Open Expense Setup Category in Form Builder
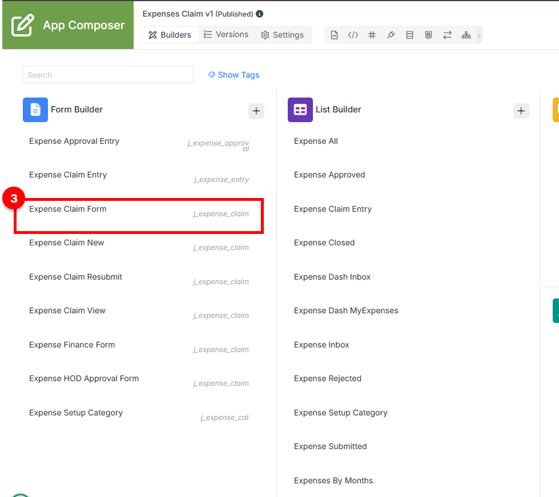The height and width of the screenshot is (497, 559). point(76,413)
